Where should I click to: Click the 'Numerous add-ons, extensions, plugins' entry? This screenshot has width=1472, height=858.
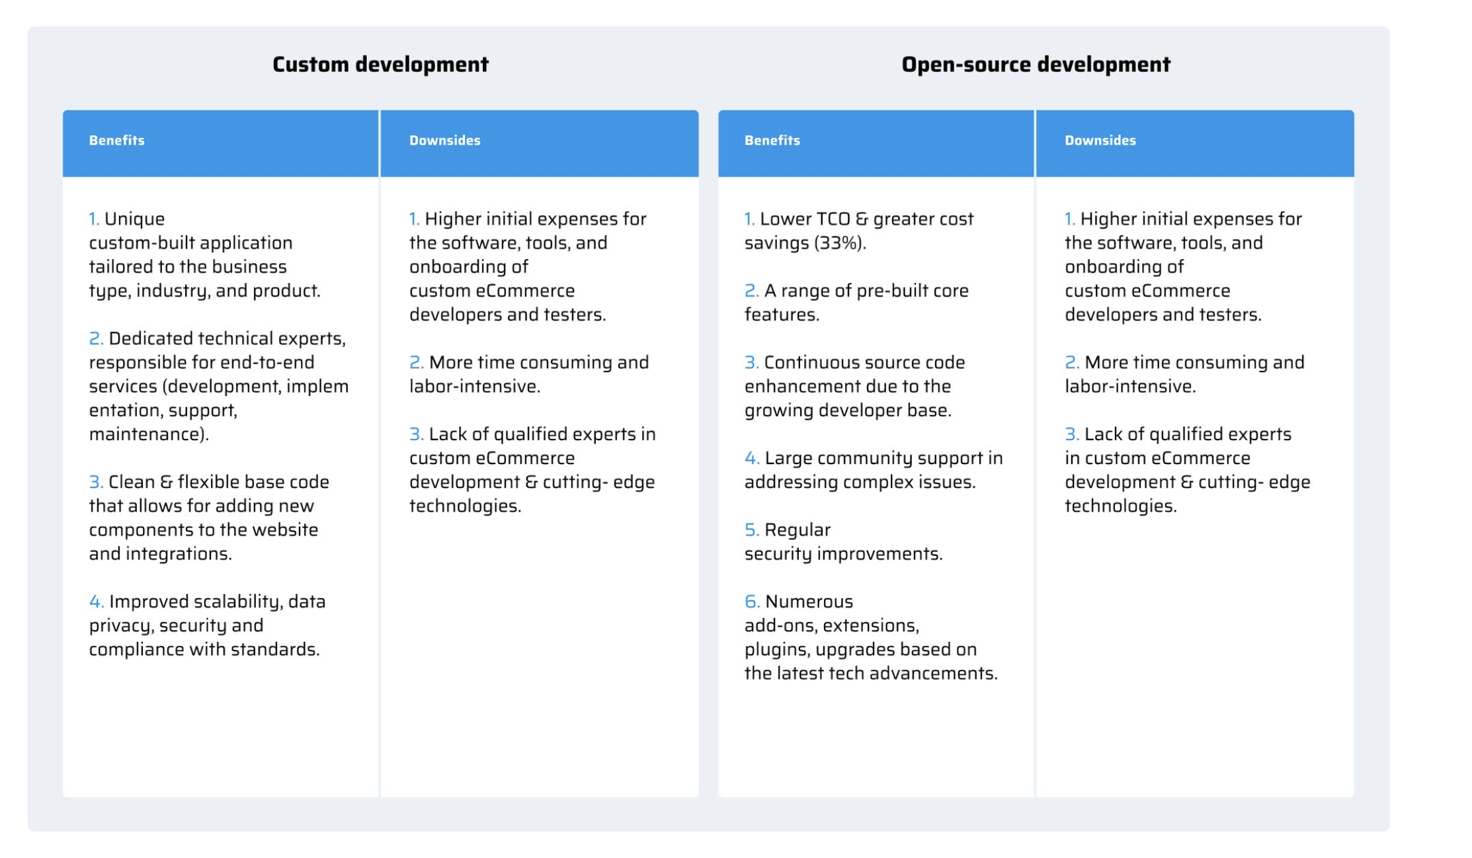(x=870, y=638)
